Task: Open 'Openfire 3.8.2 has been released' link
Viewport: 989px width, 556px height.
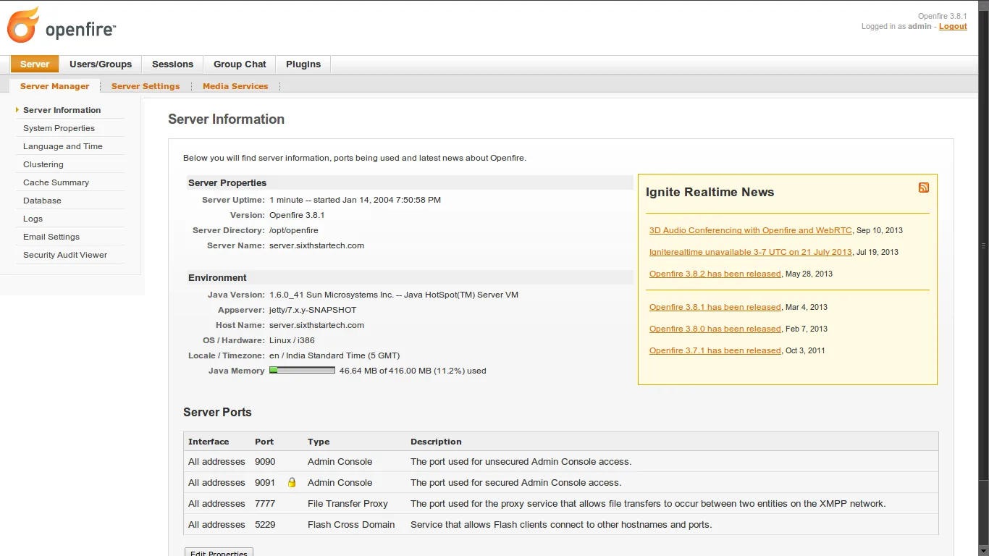Action: click(715, 274)
